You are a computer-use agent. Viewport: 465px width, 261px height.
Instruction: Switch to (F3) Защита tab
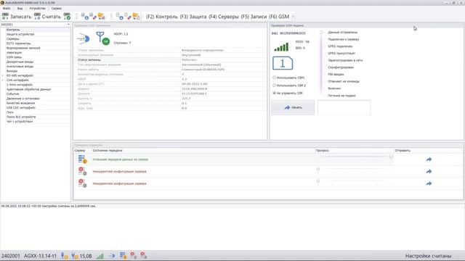click(193, 17)
